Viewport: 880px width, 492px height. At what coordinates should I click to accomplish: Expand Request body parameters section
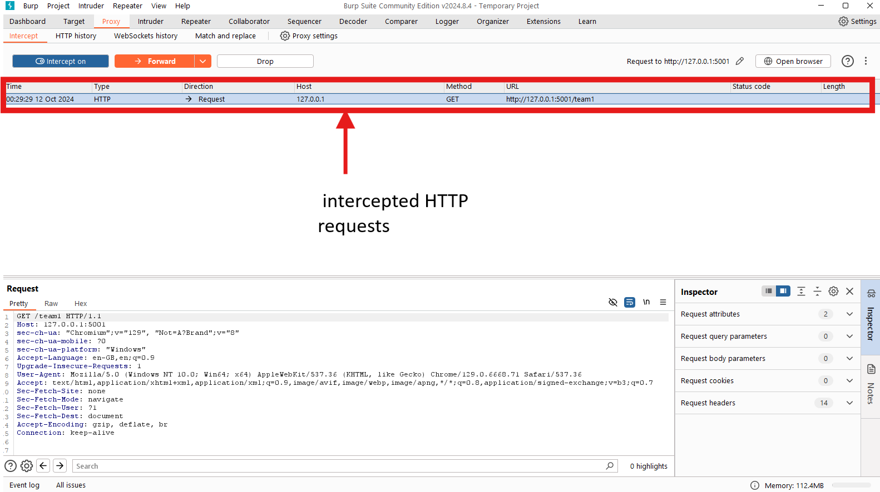849,358
